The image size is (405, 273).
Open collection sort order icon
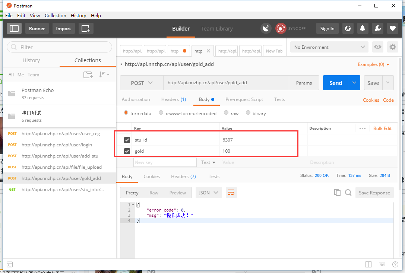(x=104, y=74)
